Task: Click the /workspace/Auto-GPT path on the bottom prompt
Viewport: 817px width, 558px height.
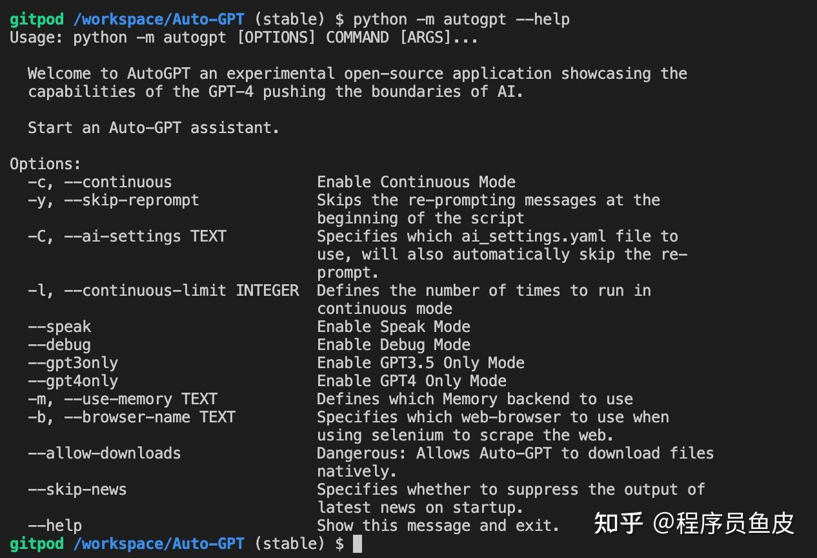Action: 159,544
